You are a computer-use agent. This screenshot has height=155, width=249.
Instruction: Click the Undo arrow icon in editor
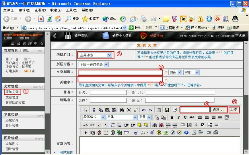(143, 110)
